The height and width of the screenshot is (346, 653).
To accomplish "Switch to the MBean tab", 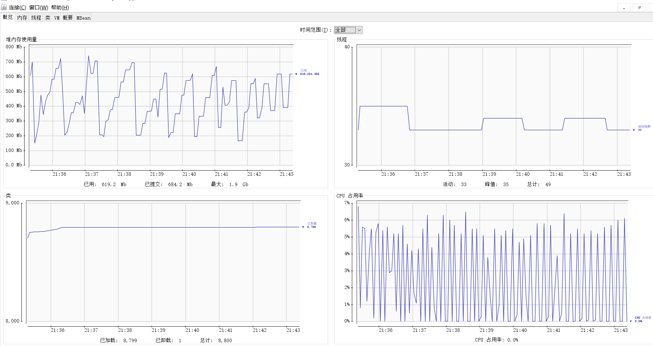I will click(84, 18).
